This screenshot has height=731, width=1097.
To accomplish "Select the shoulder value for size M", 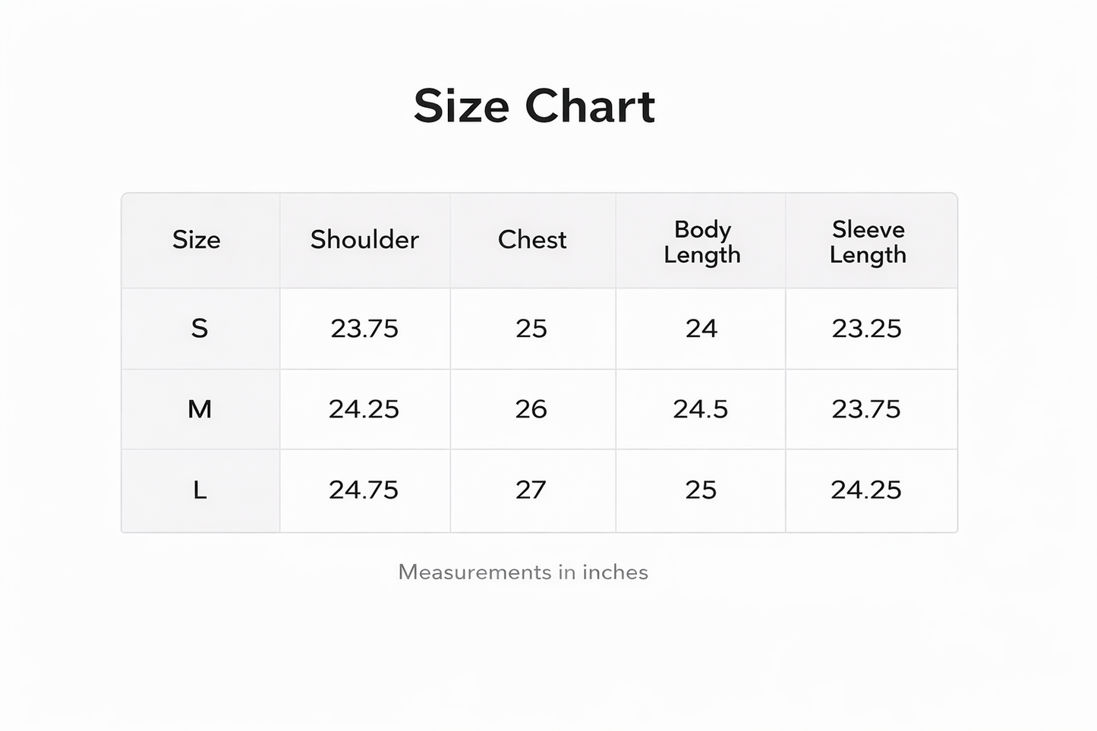I will pos(364,409).
